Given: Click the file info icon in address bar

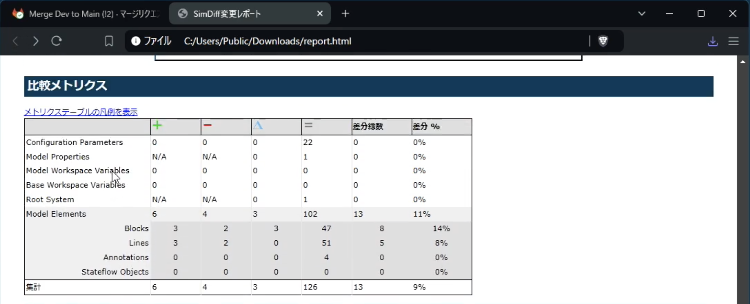Looking at the screenshot, I should [x=136, y=41].
